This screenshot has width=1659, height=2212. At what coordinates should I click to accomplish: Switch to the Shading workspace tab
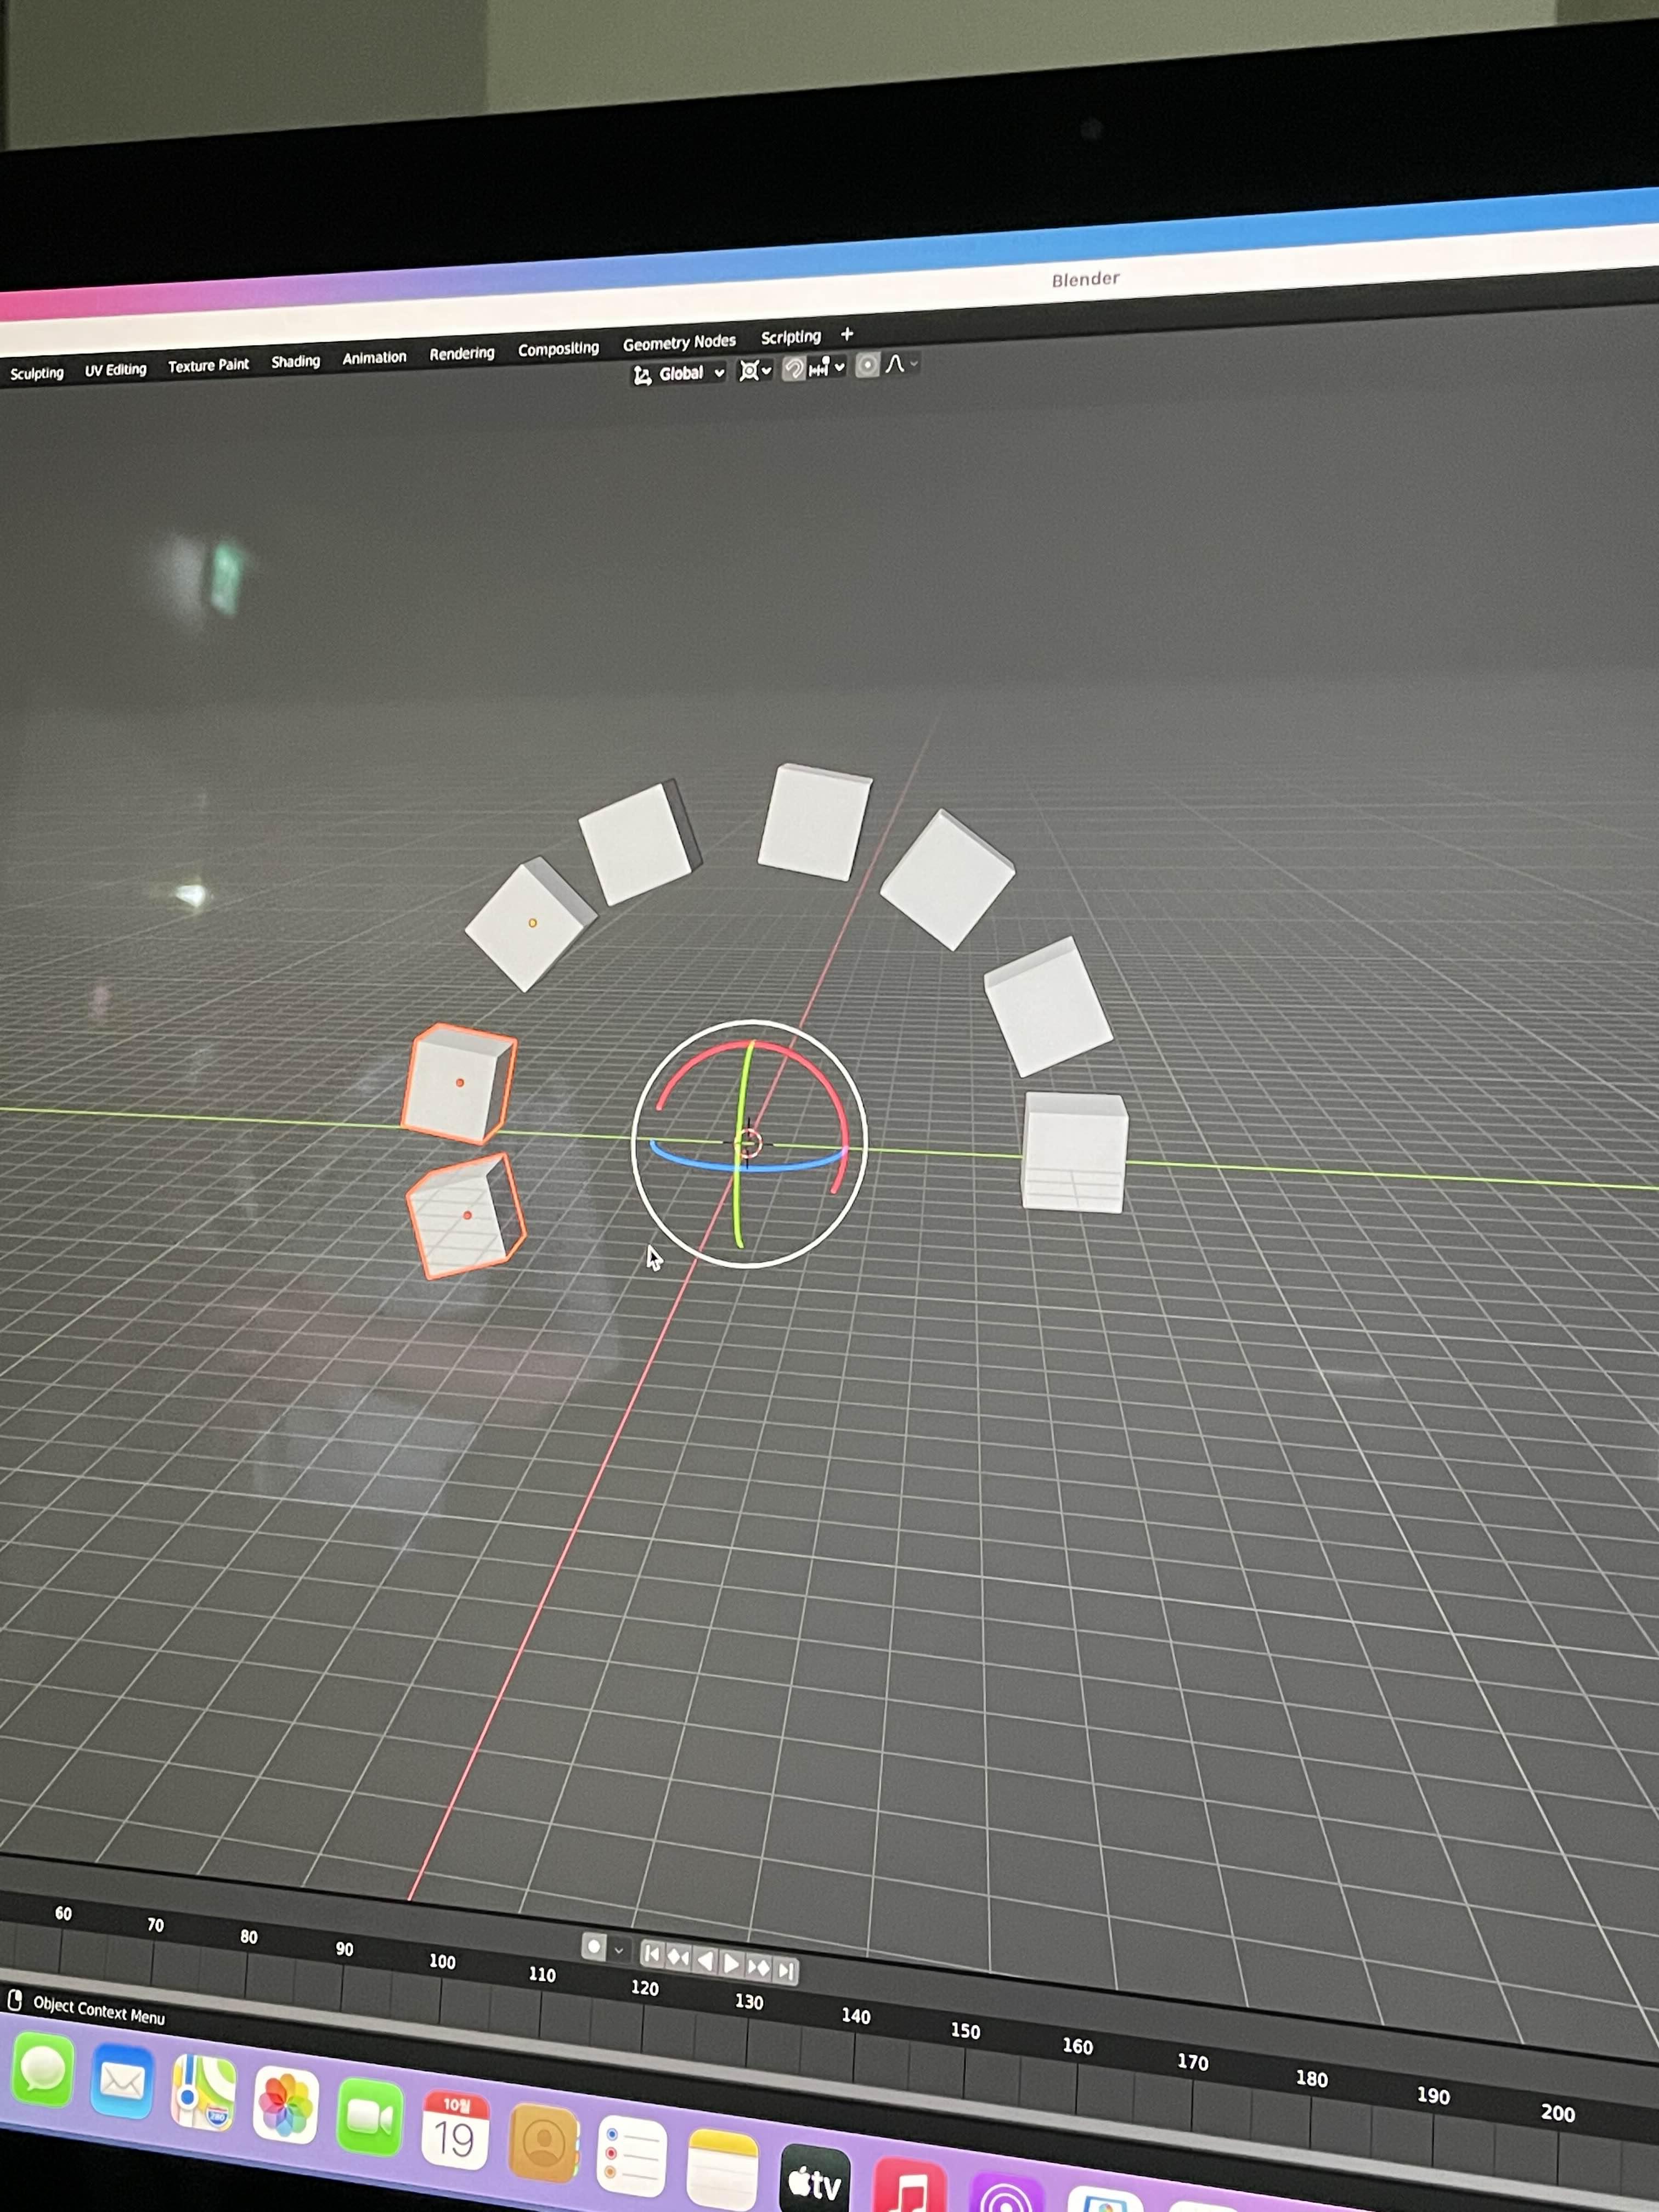pyautogui.click(x=295, y=361)
